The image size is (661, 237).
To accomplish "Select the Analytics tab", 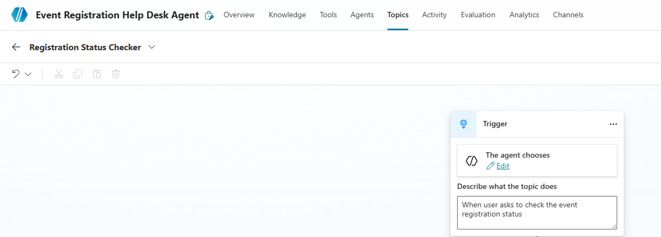I will point(524,15).
